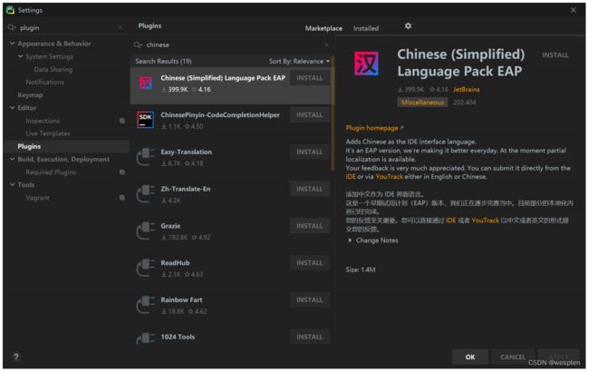Install the Rainbow Fart plugin
Image resolution: width=589 pixels, height=372 pixels.
click(x=310, y=299)
